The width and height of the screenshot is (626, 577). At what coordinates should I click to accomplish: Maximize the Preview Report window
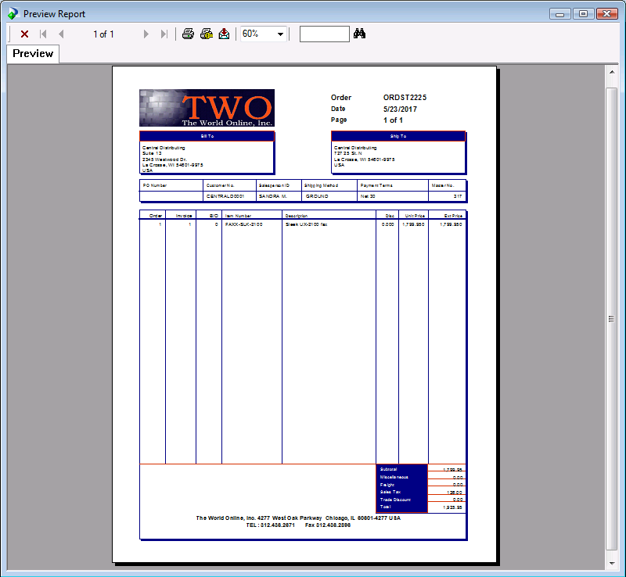(583, 13)
